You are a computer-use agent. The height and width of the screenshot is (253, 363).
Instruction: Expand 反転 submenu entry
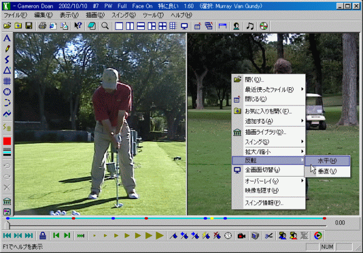(269, 160)
